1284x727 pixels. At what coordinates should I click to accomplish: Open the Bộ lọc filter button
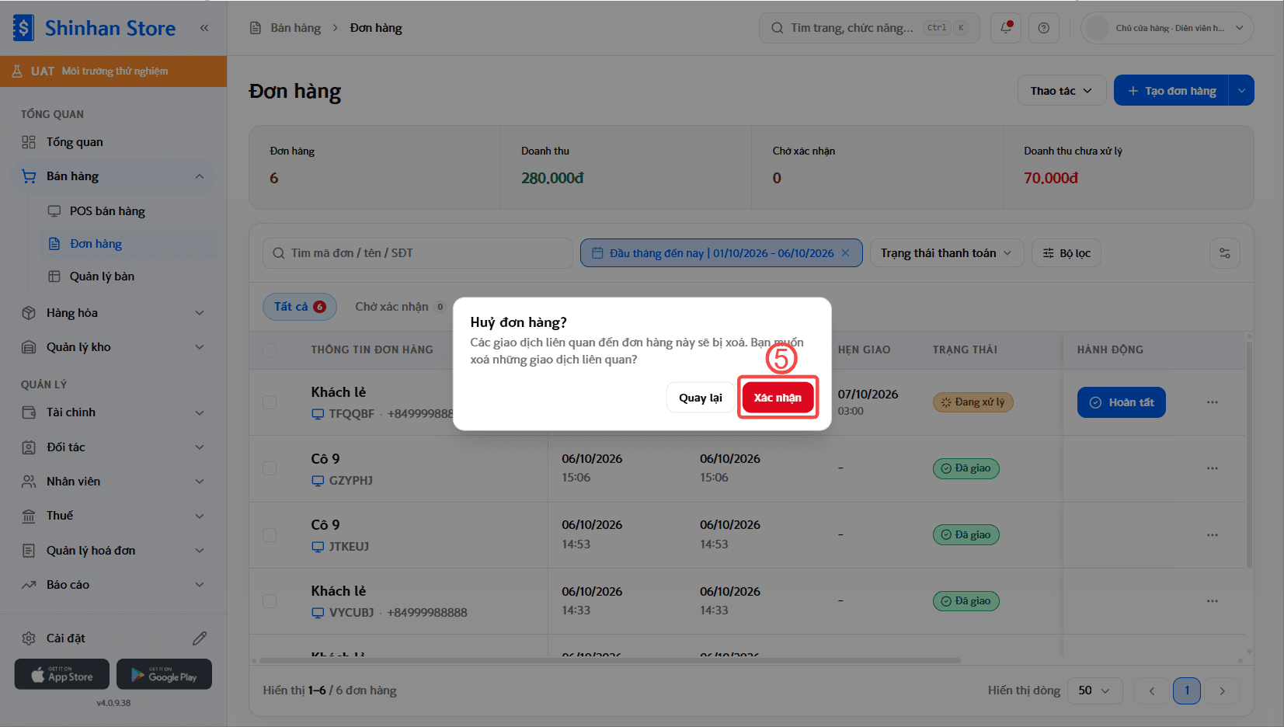point(1067,253)
